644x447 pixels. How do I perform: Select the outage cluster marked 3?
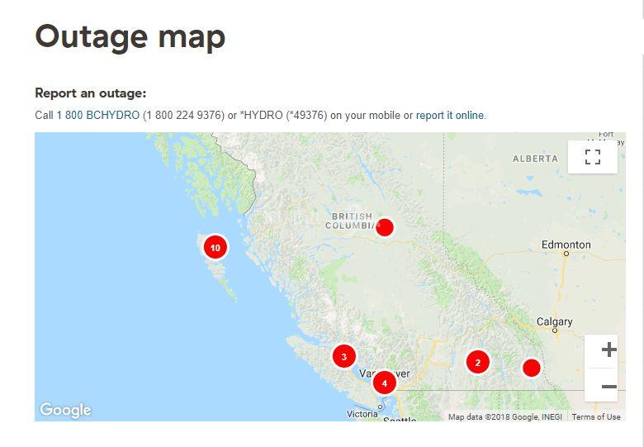343,357
